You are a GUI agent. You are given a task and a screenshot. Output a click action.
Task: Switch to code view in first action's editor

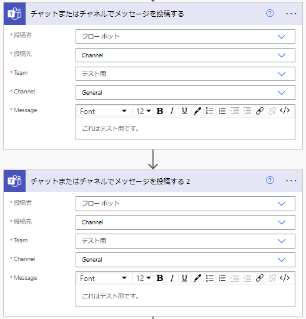pos(285,111)
